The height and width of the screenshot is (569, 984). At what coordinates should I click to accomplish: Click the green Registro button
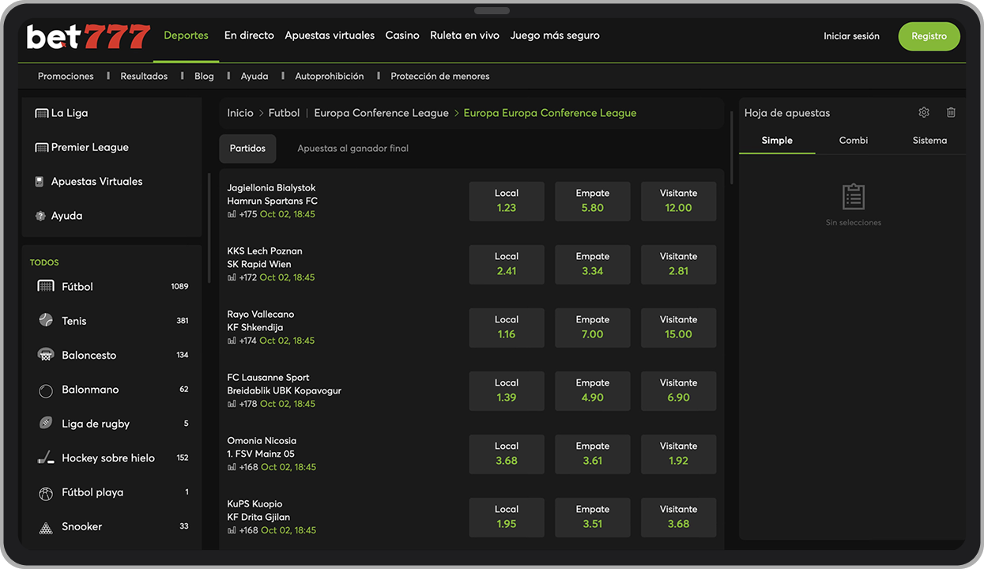[929, 36]
